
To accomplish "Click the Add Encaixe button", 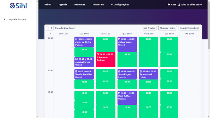I will tap(149, 28).
